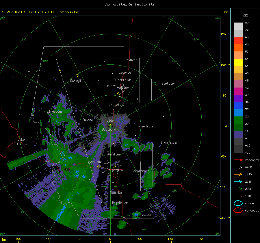
Task: Pick the magenta 39-42 dBZ swatch
Action: [238, 91]
